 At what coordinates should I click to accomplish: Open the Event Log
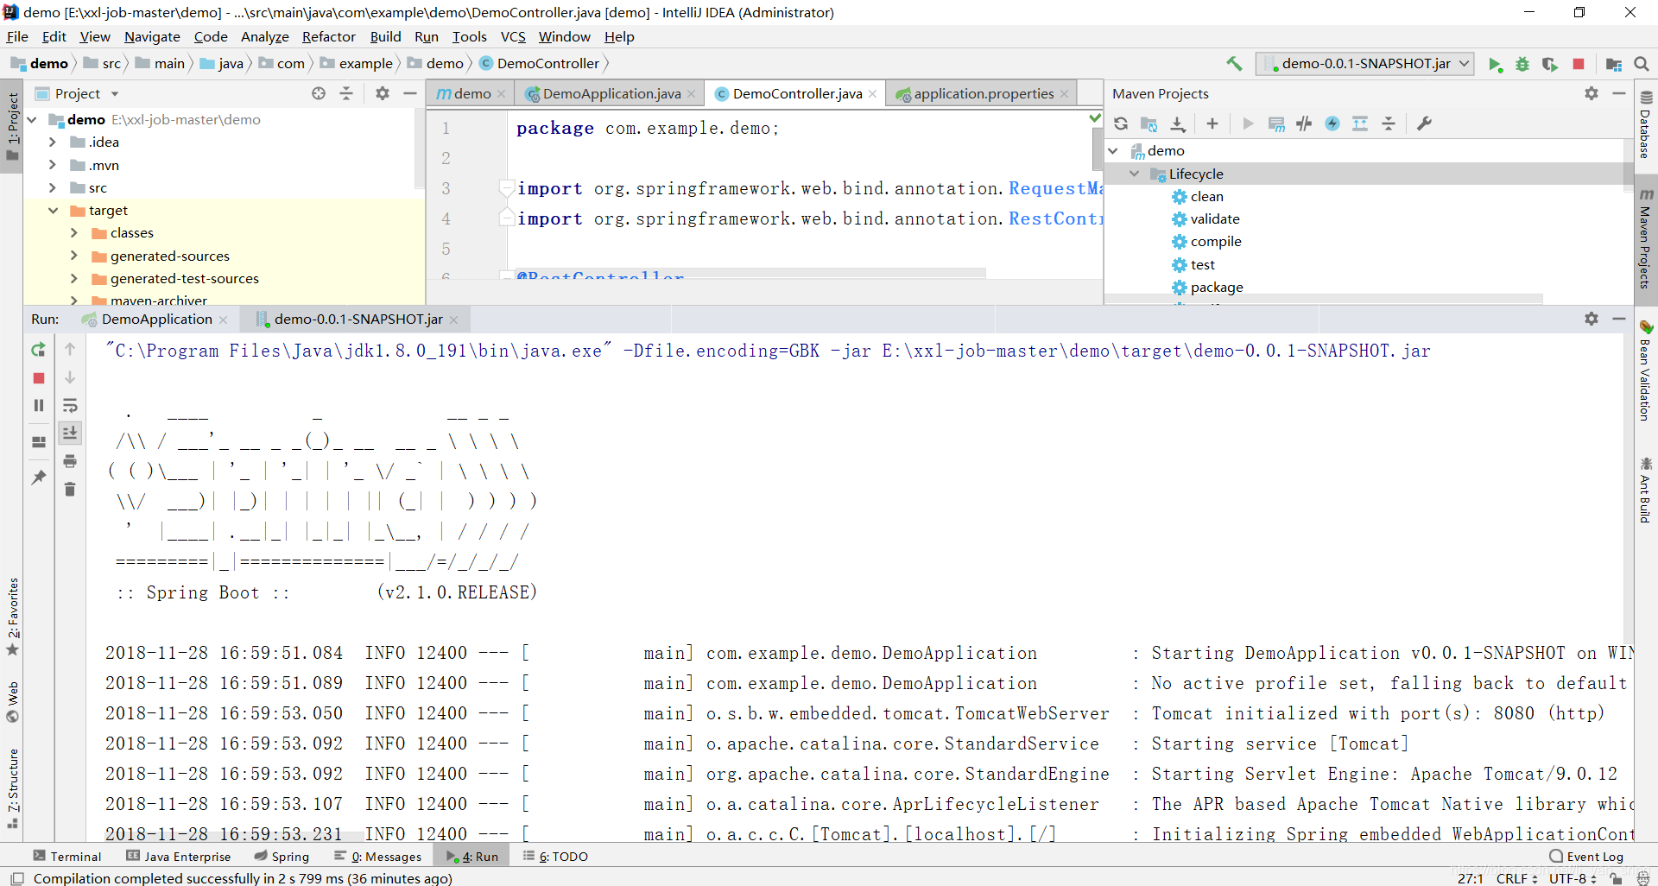(x=1586, y=857)
